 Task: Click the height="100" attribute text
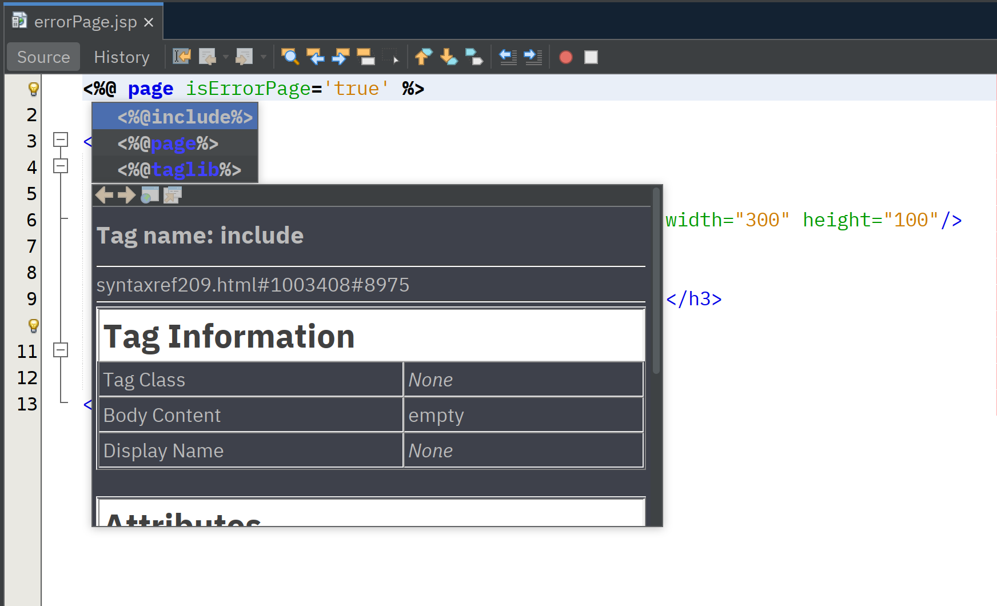click(871, 220)
